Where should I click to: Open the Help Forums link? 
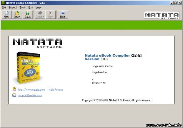tap(56, 90)
